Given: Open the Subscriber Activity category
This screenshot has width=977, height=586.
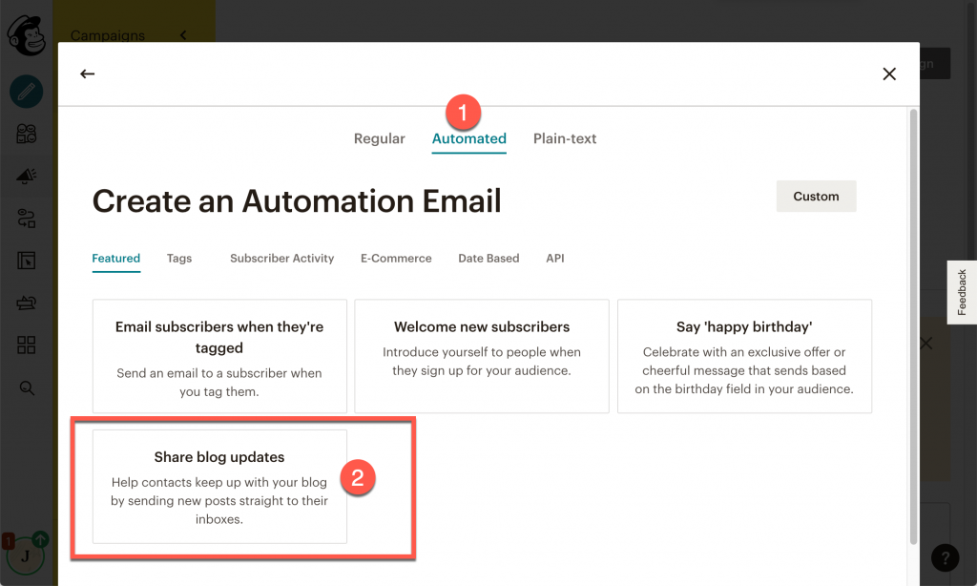Looking at the screenshot, I should (281, 258).
